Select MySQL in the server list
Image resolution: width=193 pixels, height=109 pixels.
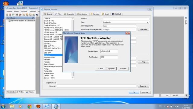pyautogui.click(x=46, y=69)
